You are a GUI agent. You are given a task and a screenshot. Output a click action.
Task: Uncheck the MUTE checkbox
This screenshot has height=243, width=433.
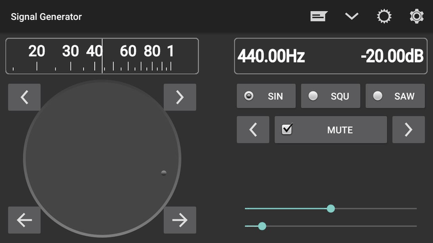(287, 130)
